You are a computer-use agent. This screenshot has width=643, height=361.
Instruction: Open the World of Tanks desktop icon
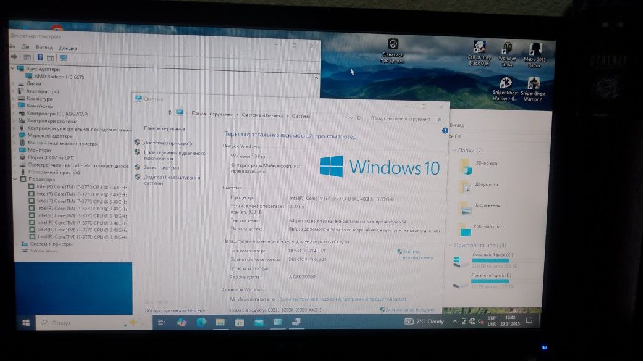[x=507, y=54]
